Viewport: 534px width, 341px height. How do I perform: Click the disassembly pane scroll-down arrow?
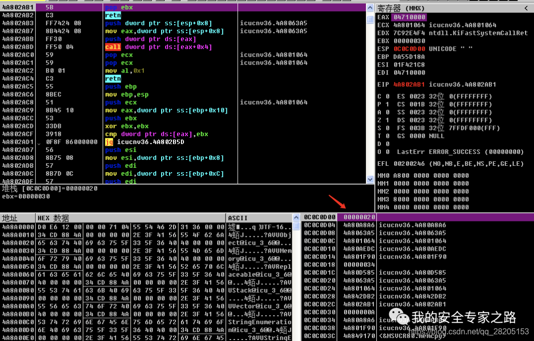coord(370,179)
